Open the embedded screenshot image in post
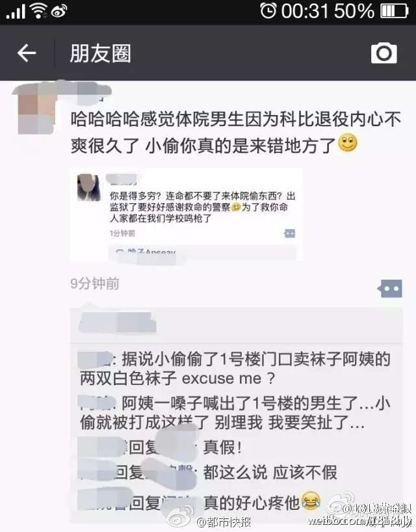The height and width of the screenshot is (532, 416). click(x=186, y=214)
